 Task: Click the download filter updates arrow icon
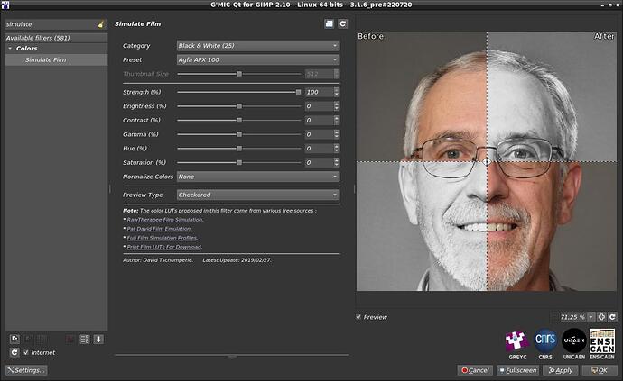click(98, 339)
